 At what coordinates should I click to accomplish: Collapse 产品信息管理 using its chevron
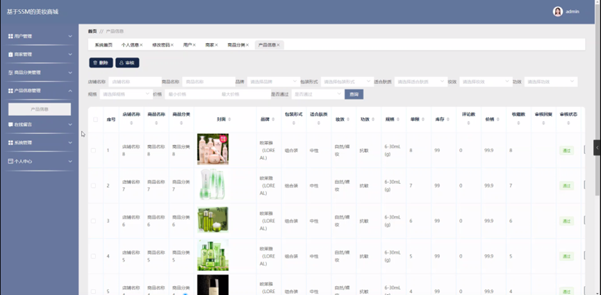click(x=70, y=91)
